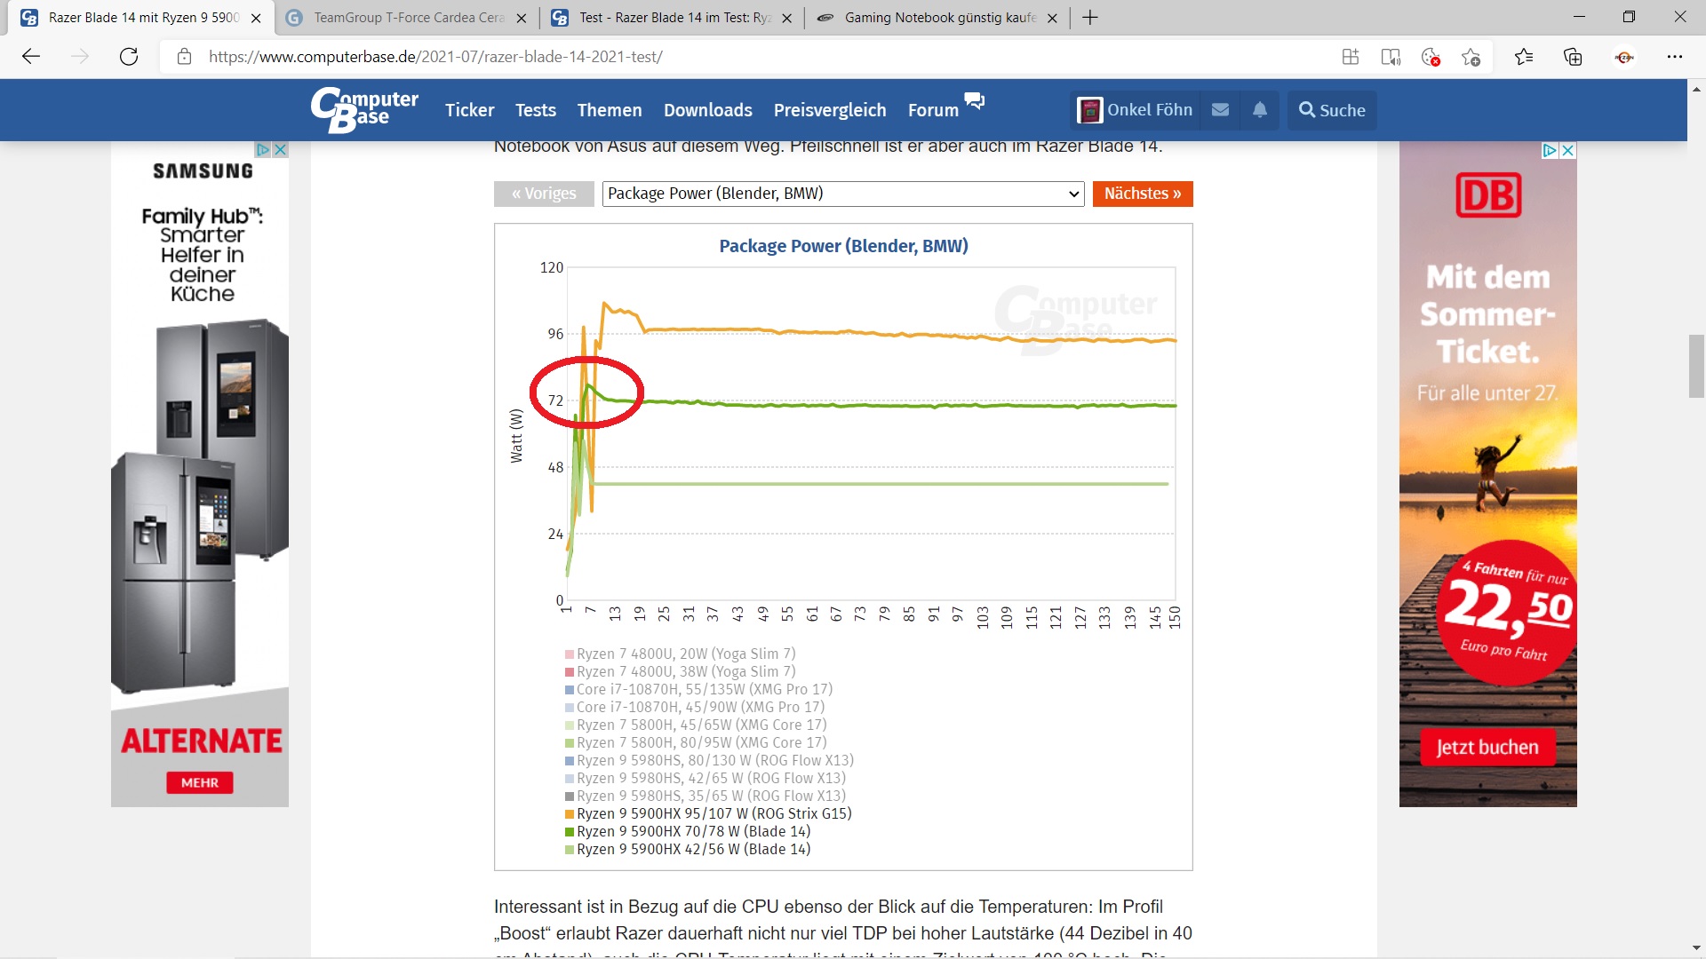The width and height of the screenshot is (1706, 959).
Task: Open the mail envelope icon in site header
Action: click(x=1220, y=110)
